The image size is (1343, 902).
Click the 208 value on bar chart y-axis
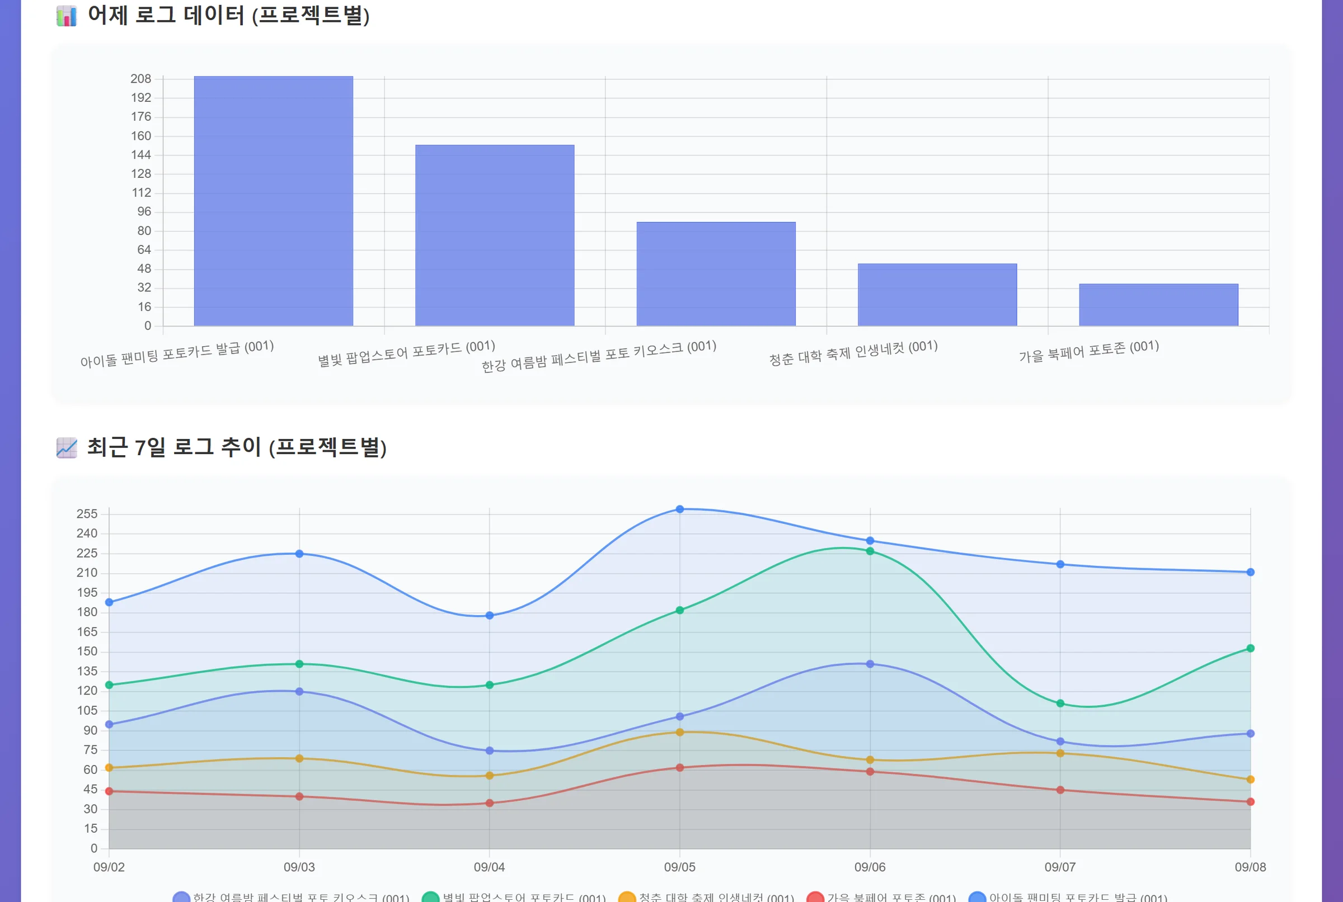(x=141, y=79)
